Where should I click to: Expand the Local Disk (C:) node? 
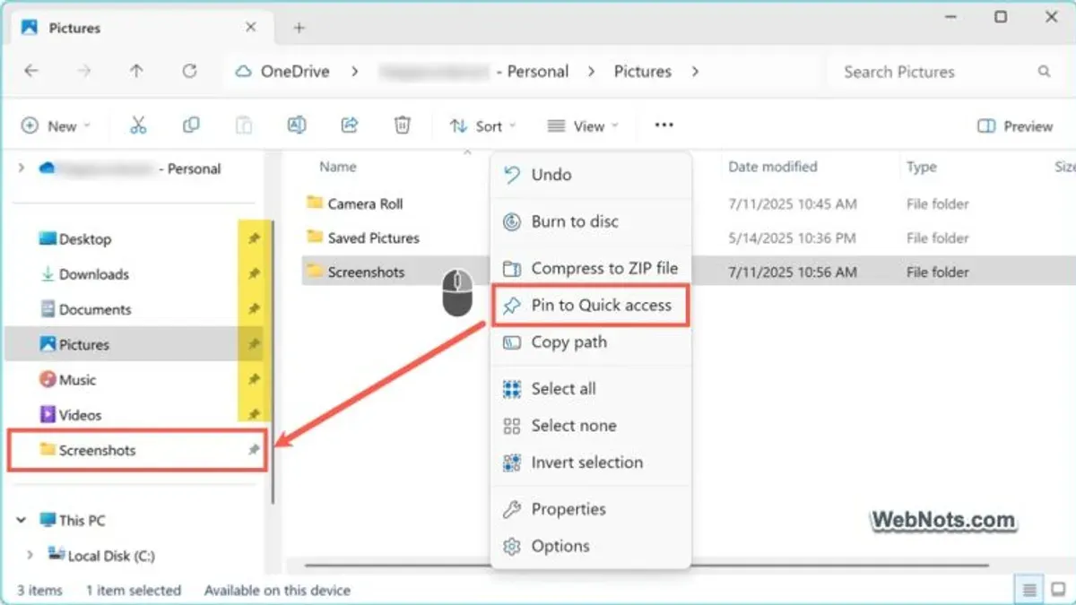(x=30, y=556)
